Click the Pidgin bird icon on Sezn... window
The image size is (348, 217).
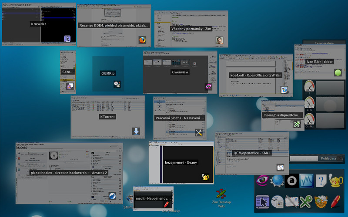click(x=70, y=86)
